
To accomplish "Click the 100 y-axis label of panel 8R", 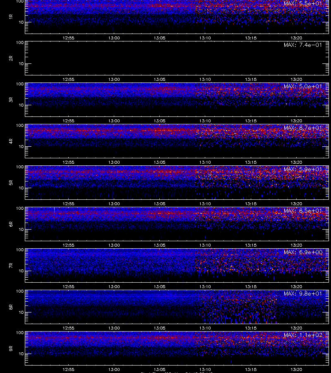I will click(20, 291).
